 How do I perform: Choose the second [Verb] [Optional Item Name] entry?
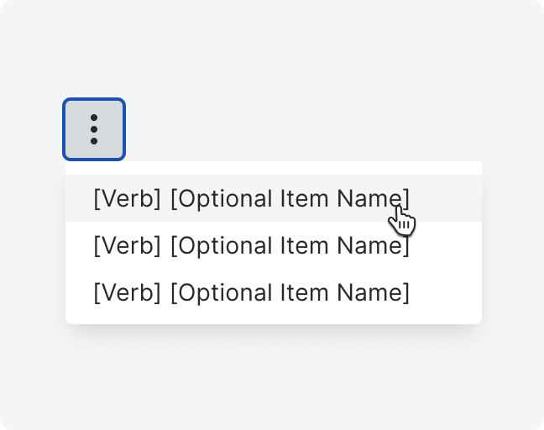pos(251,246)
